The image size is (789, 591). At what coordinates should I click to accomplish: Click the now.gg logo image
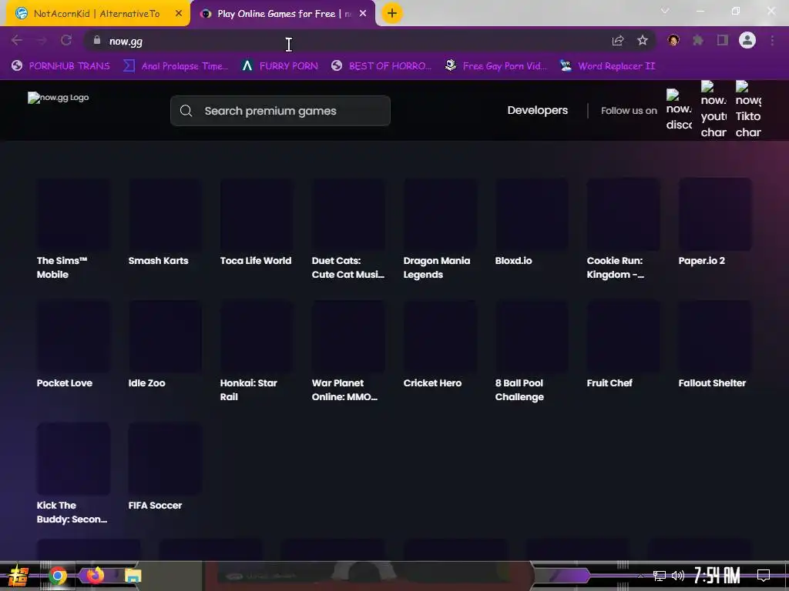click(x=59, y=98)
